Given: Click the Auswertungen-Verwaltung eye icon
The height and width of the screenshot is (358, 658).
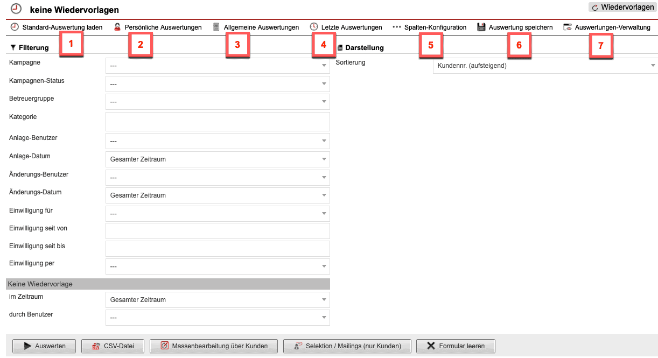Looking at the screenshot, I should [568, 27].
